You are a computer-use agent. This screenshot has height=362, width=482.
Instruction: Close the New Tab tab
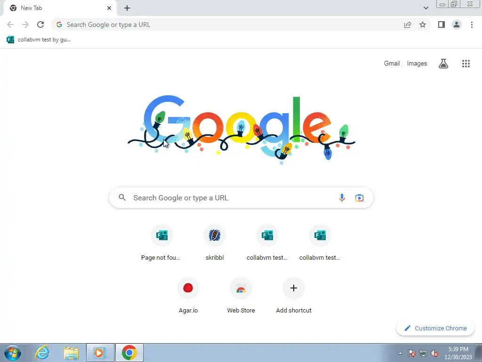tap(109, 8)
